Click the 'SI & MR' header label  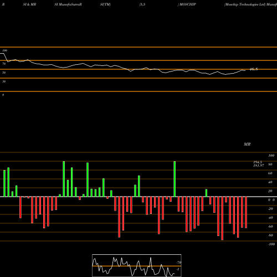[29, 4]
